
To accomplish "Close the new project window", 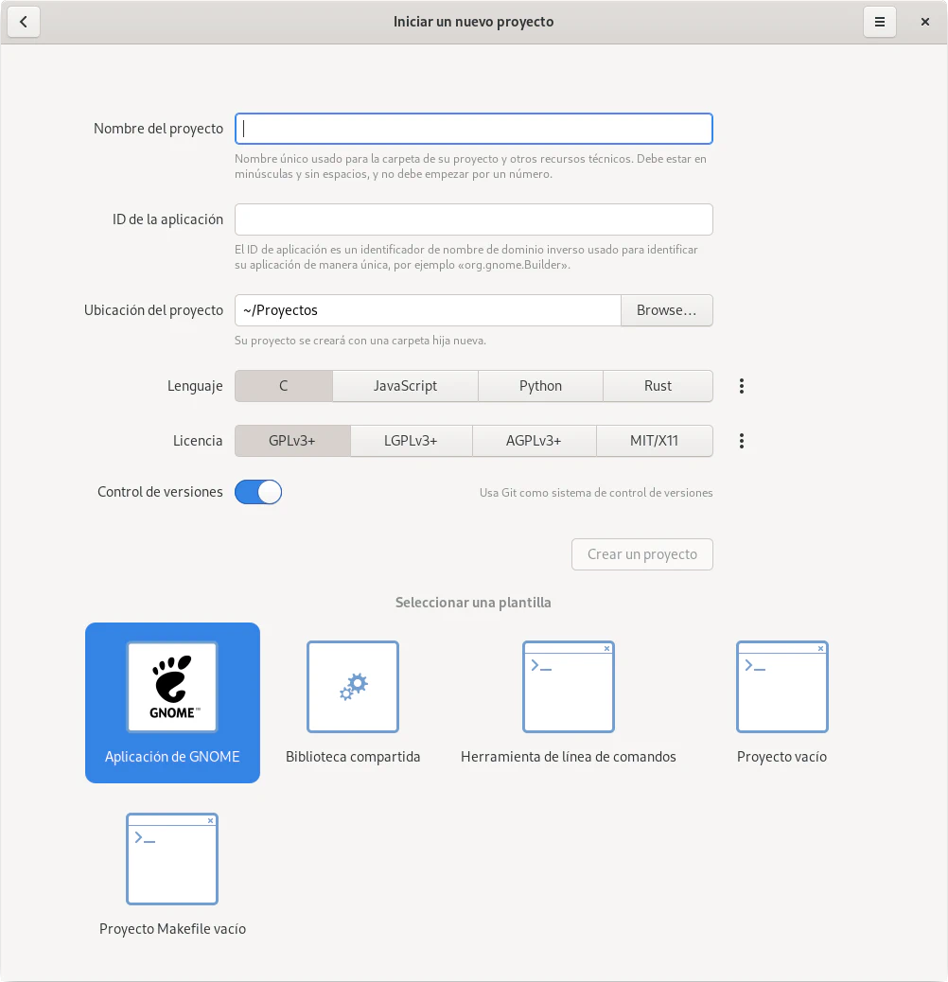I will (x=925, y=22).
